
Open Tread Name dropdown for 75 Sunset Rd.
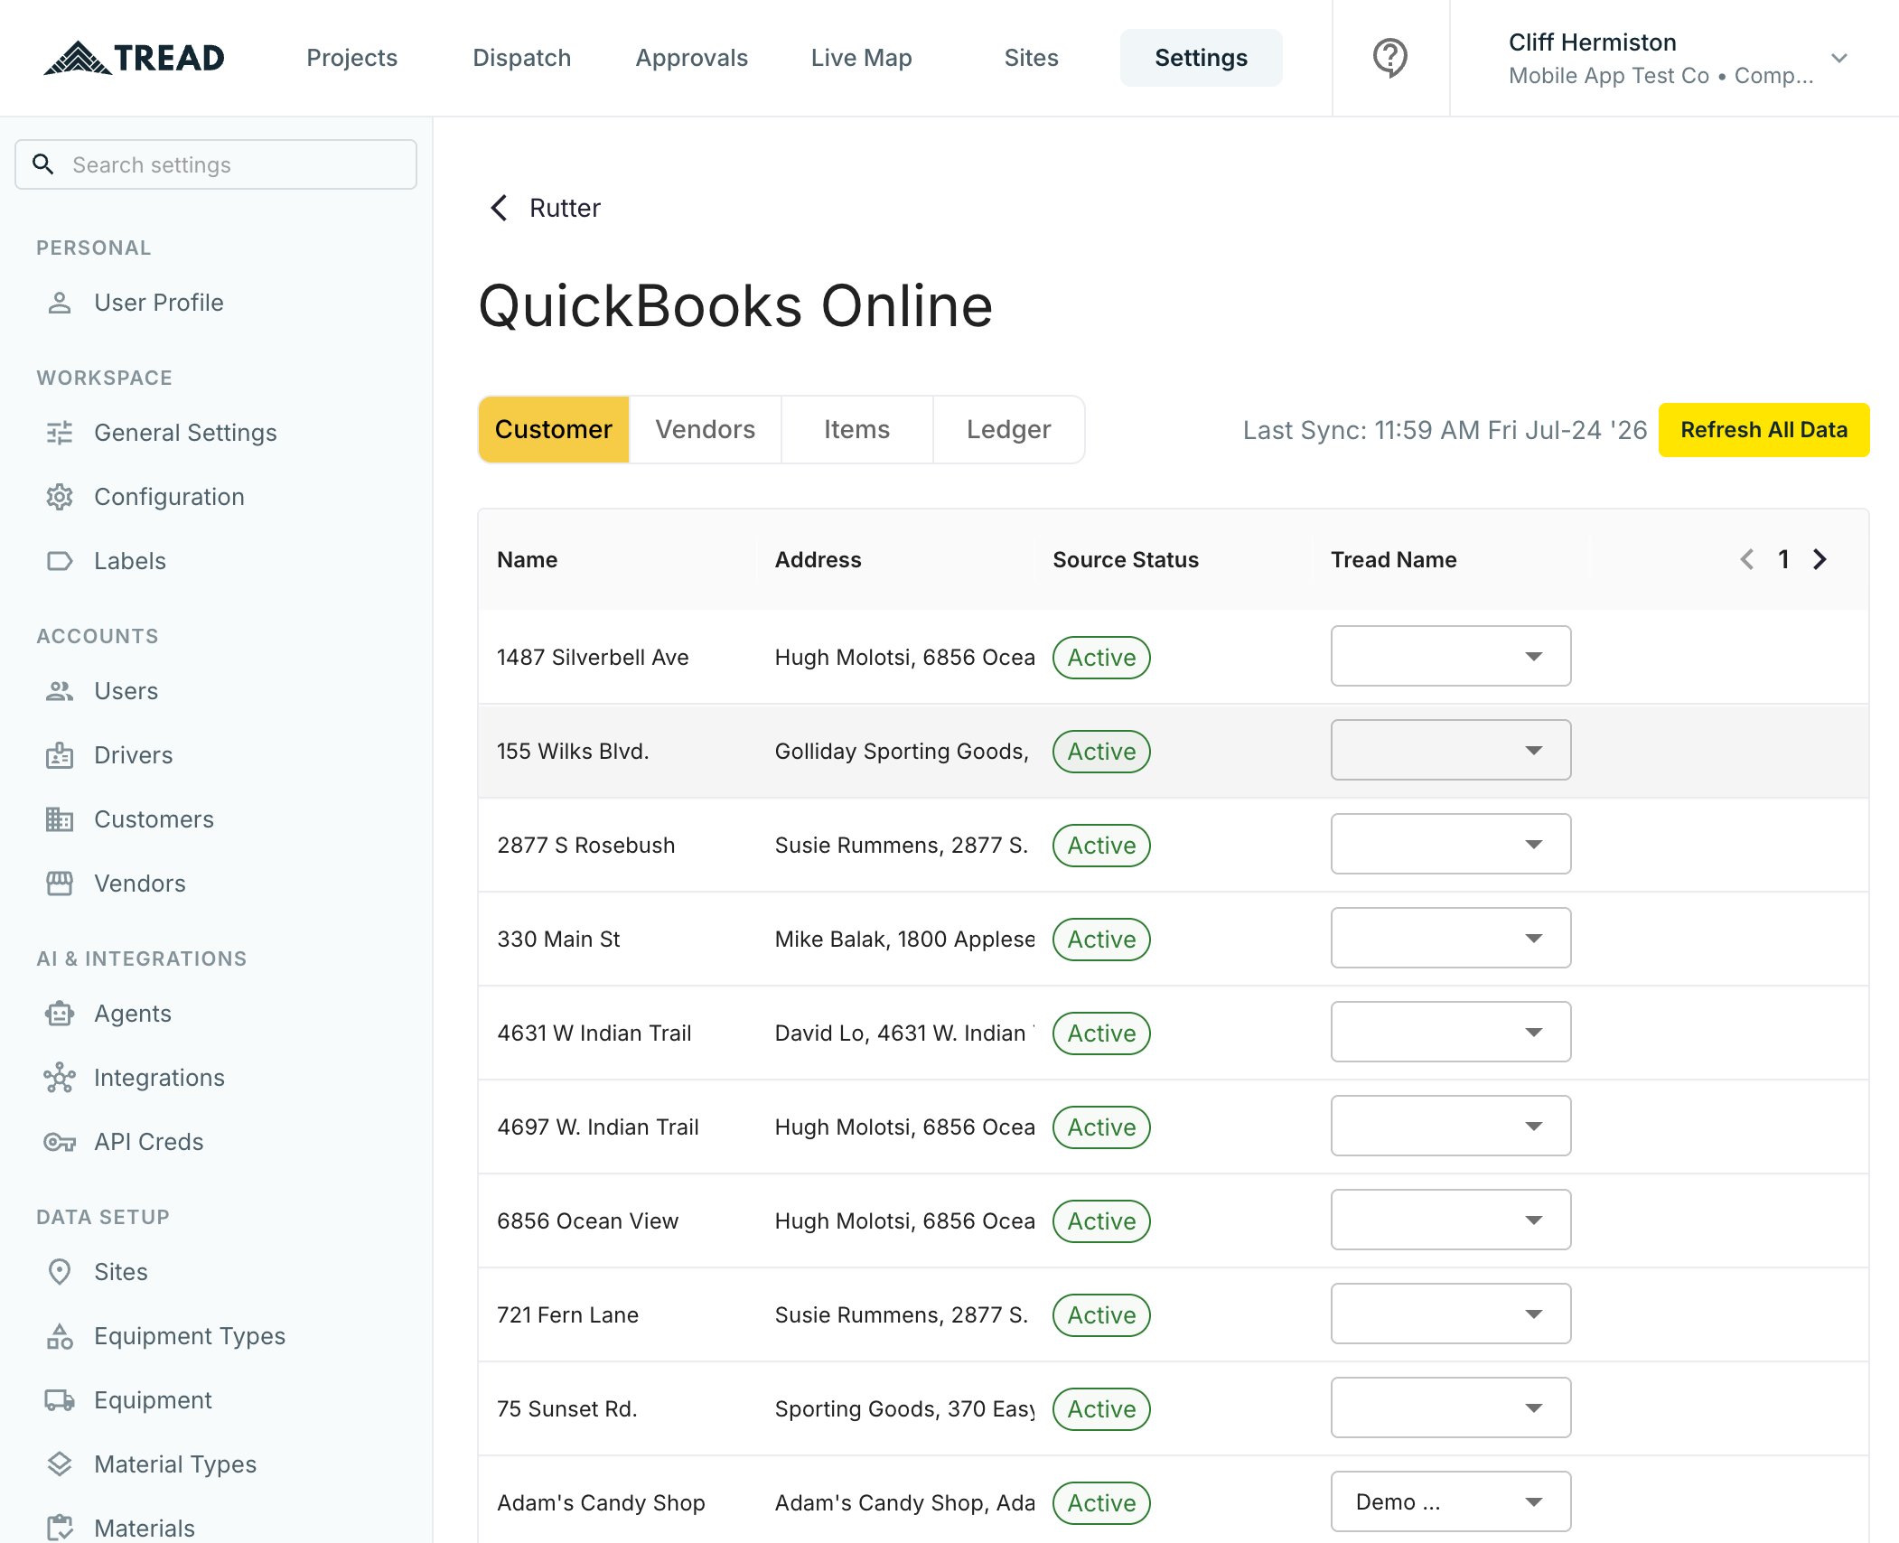[x=1450, y=1408]
